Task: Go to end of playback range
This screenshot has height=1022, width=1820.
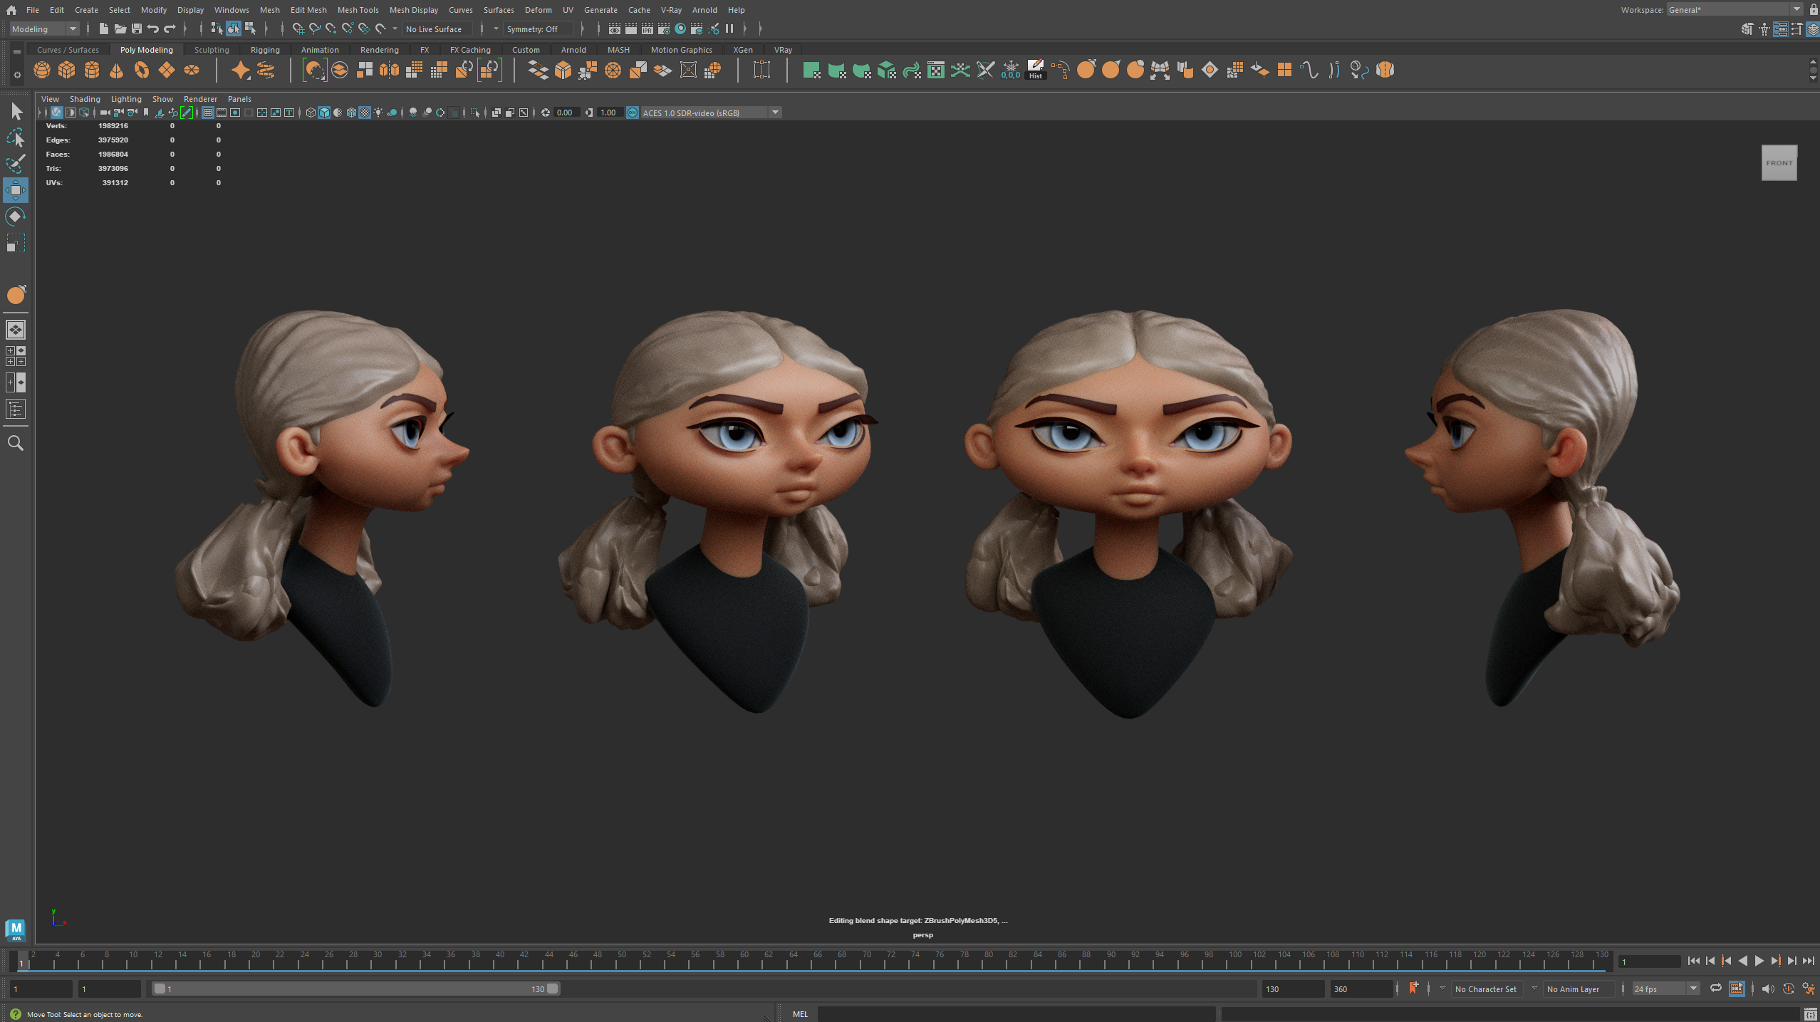Action: pyautogui.click(x=1809, y=961)
